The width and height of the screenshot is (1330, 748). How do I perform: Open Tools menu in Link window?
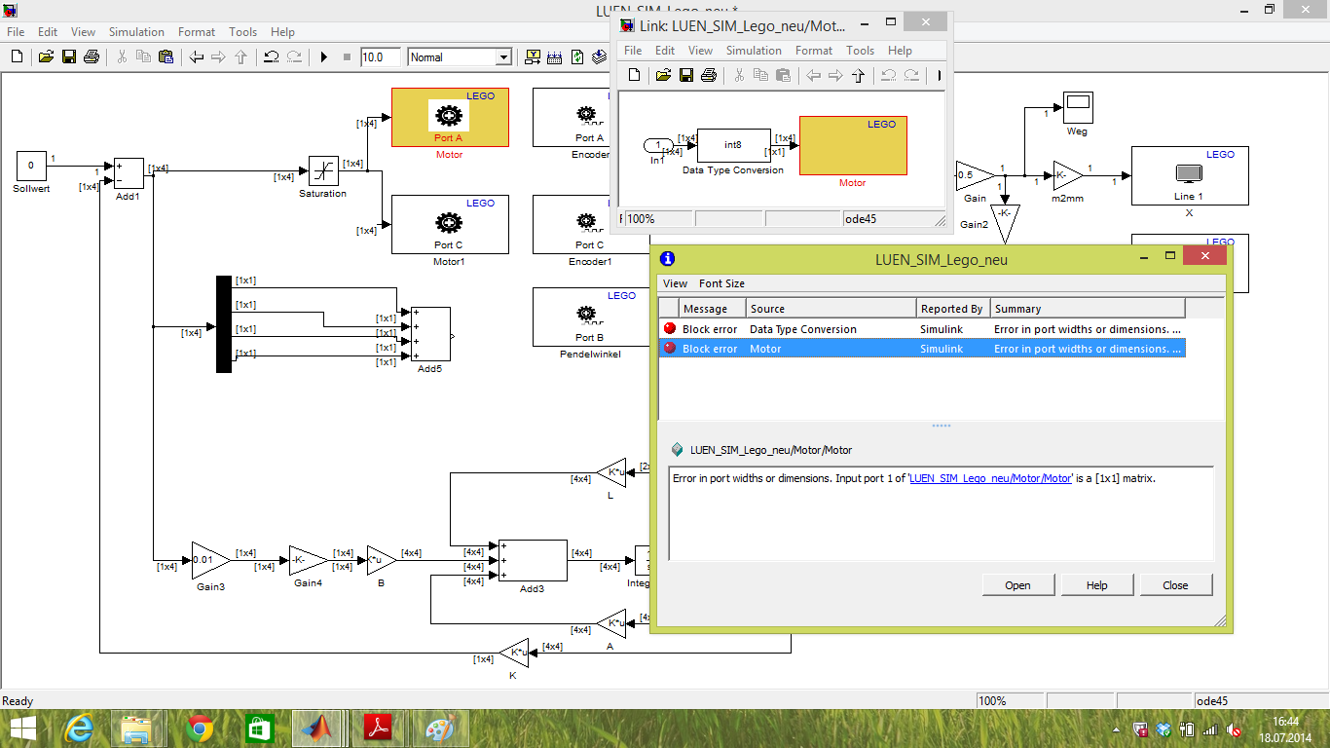click(860, 51)
